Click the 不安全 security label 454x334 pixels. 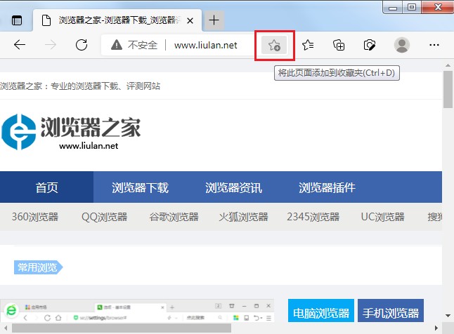click(x=143, y=45)
